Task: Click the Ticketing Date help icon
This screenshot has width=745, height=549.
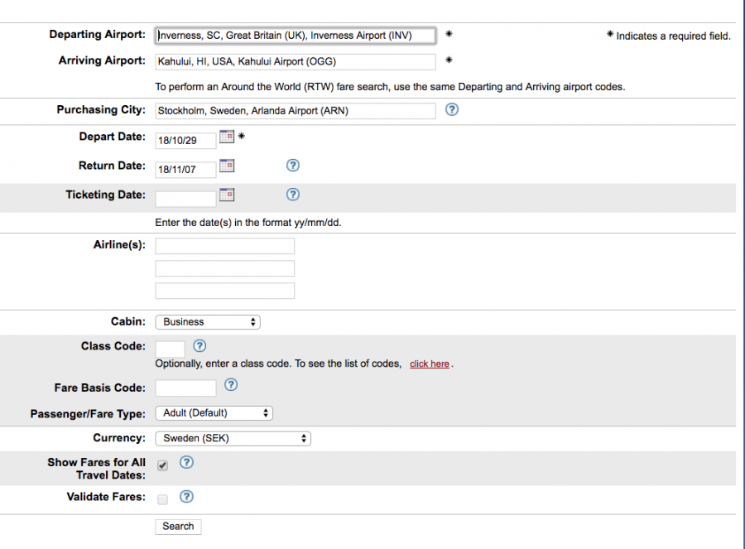Action: [x=292, y=195]
